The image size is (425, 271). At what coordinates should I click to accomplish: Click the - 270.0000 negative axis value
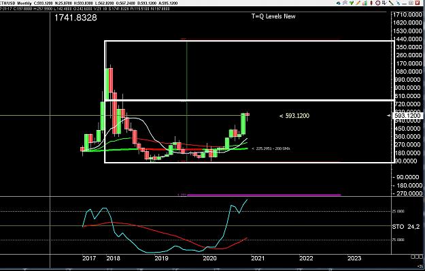[x=407, y=193]
